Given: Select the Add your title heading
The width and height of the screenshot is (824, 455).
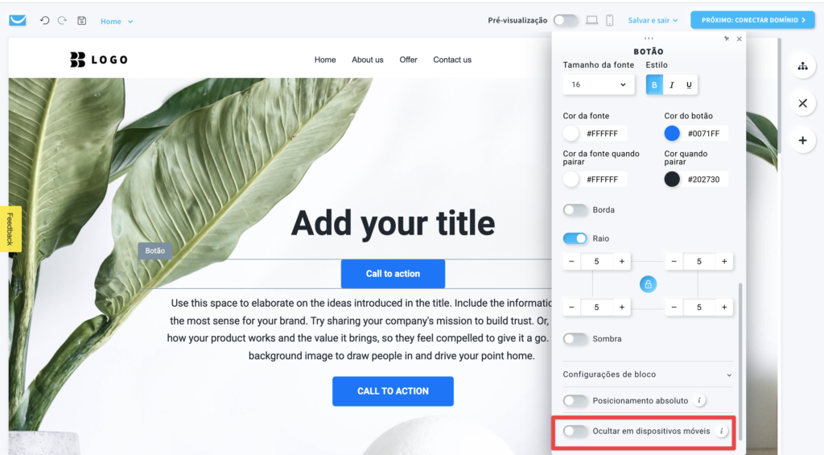Looking at the screenshot, I should 393,223.
